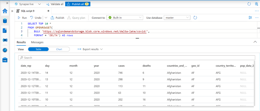Click Validate all
Screen dimensions: 260x111
pyautogui.click(x=55, y=4)
